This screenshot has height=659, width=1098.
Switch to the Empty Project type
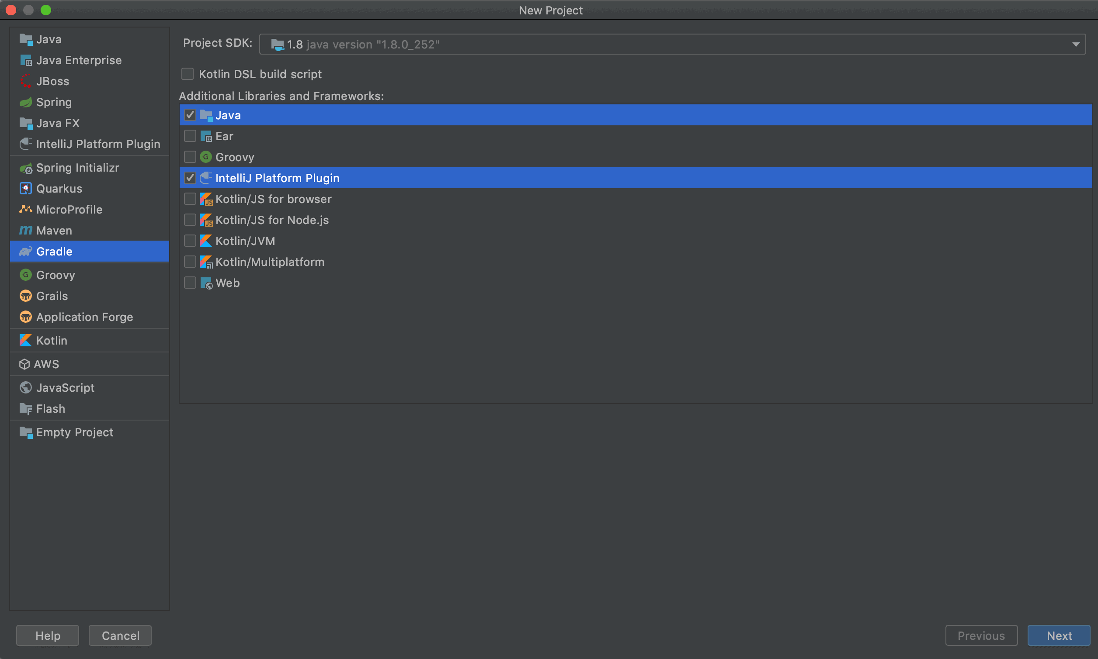[74, 431]
